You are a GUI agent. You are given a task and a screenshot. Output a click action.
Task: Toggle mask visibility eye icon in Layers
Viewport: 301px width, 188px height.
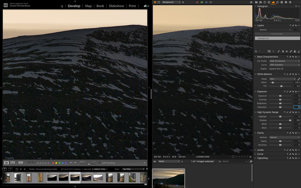tap(269, 51)
